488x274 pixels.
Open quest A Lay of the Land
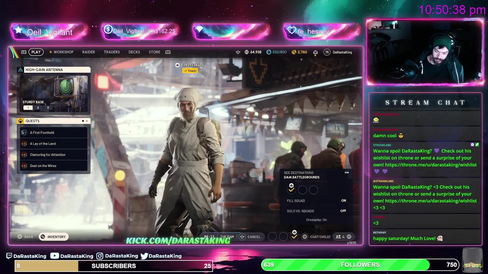tap(54, 143)
